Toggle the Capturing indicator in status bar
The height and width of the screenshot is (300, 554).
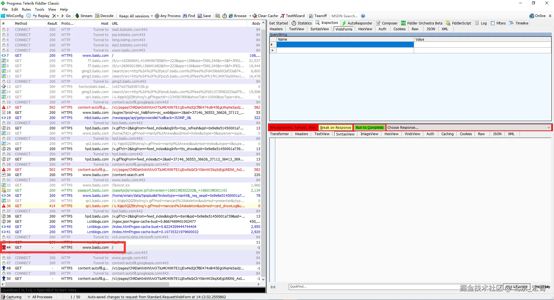(11, 297)
